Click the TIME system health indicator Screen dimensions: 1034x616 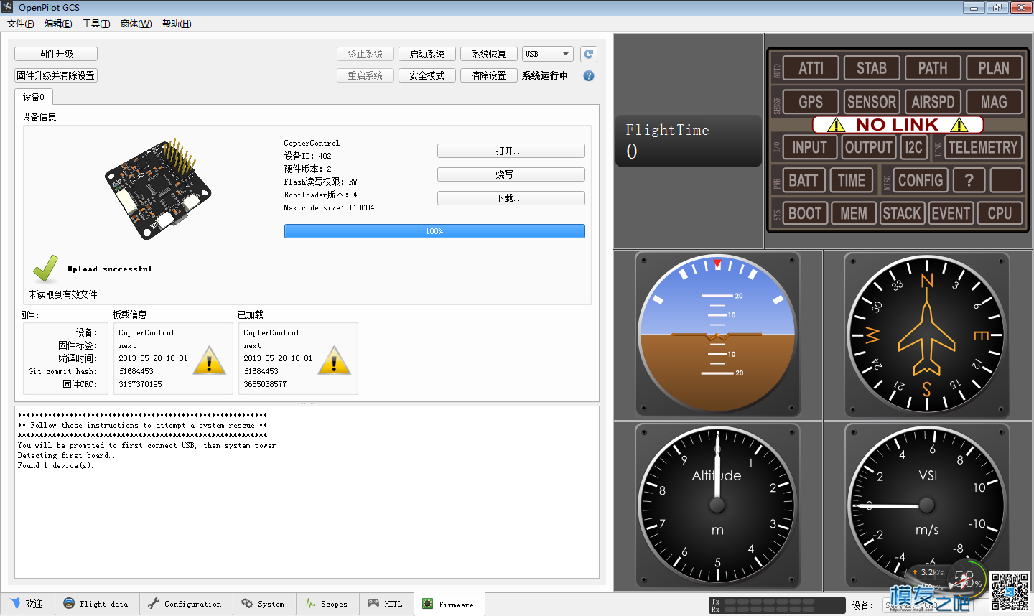(852, 180)
